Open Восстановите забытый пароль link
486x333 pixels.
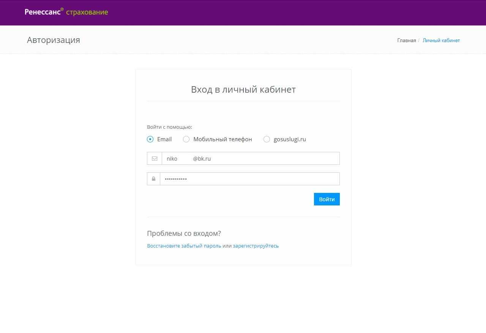click(x=184, y=246)
